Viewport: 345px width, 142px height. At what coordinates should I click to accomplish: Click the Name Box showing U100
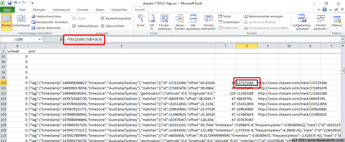click(x=19, y=40)
